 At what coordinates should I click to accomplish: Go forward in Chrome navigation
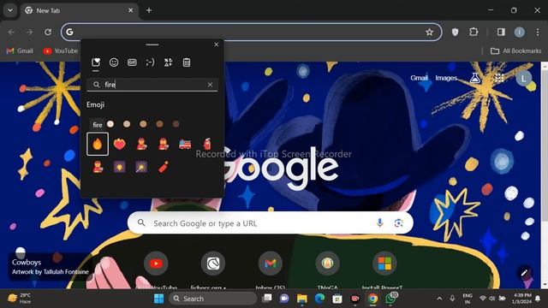click(29, 33)
